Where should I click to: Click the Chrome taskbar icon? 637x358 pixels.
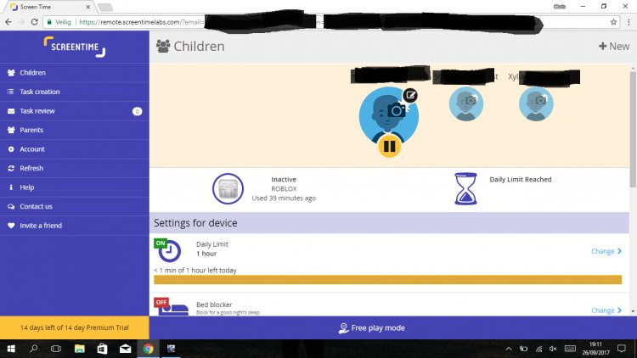click(x=149, y=349)
